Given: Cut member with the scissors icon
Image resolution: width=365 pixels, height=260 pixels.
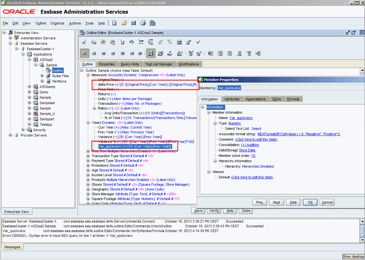Looking at the screenshot, I should (x=84, y=42).
